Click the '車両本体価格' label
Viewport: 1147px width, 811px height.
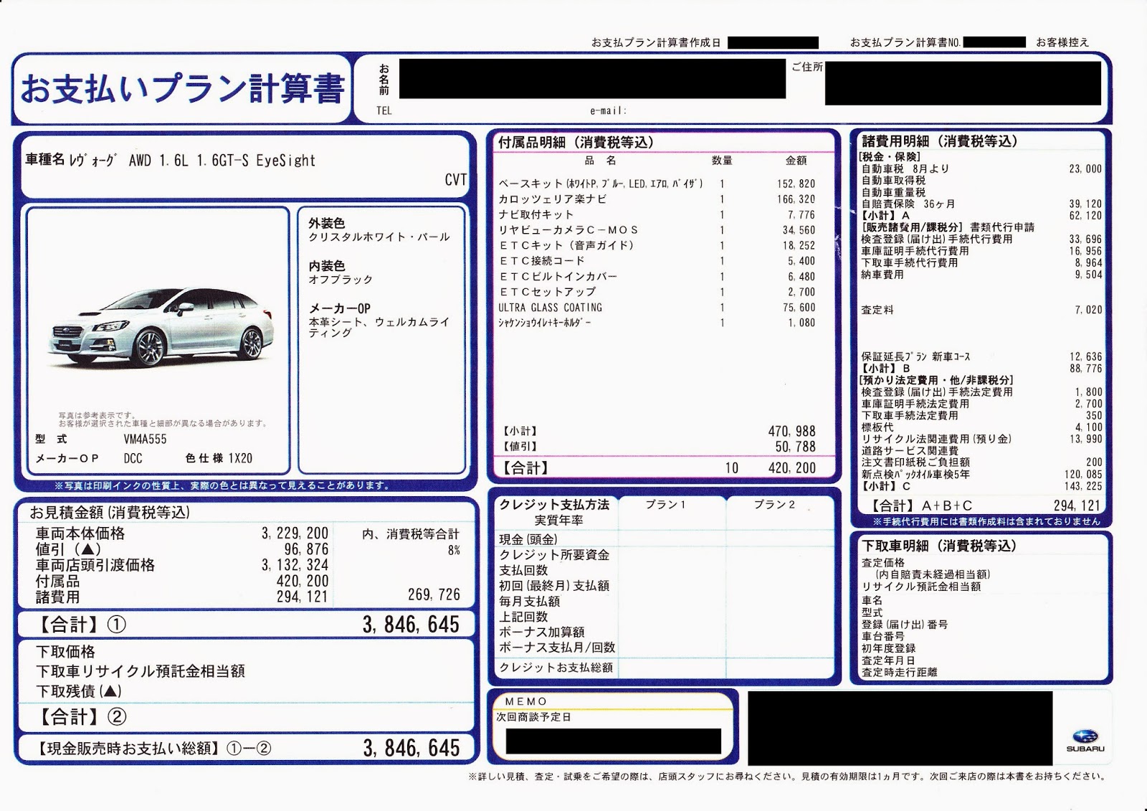(x=80, y=533)
